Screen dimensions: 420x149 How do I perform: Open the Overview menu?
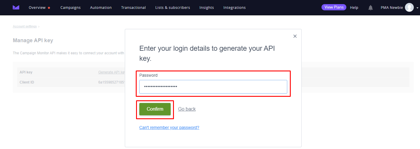coord(37,7)
